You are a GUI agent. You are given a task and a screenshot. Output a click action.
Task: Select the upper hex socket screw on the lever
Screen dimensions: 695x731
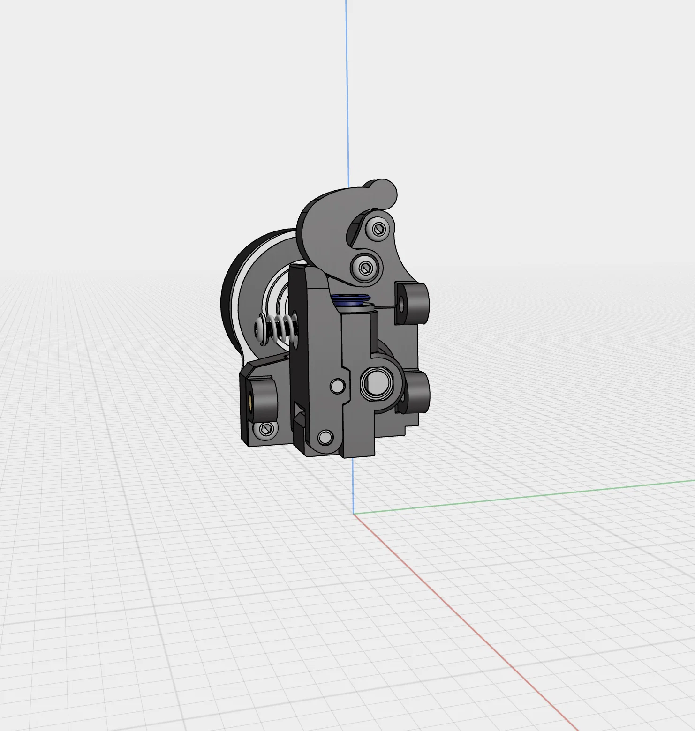[378, 229]
